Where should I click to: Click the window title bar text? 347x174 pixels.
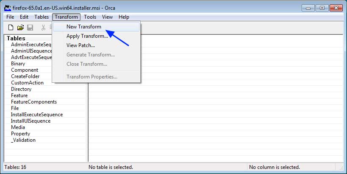(64, 8)
